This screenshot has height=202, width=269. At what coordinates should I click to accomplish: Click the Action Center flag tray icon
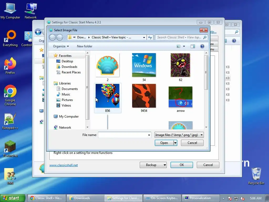(x=230, y=198)
